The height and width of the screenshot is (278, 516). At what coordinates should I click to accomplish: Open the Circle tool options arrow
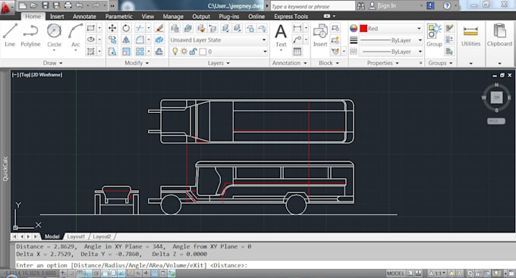tap(54, 50)
